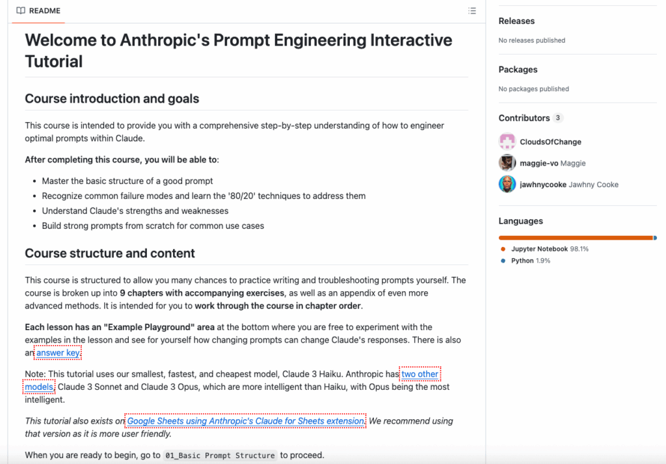Image resolution: width=666 pixels, height=464 pixels.
Task: Open the README book icon
Action: pos(20,11)
